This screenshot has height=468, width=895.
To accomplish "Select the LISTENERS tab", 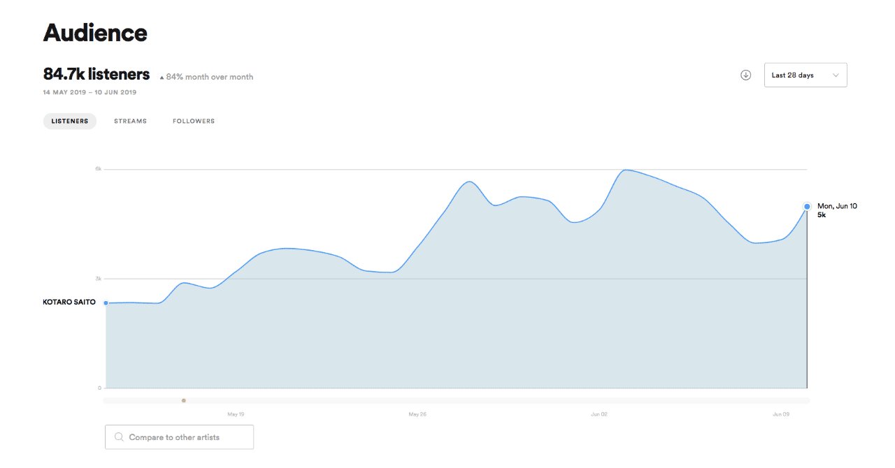I will tap(70, 122).
